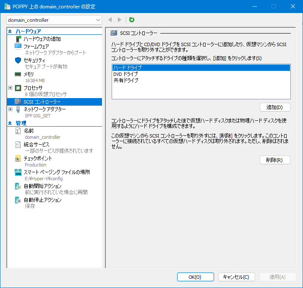Click the ファームウェア monitor icon
The width and height of the screenshot is (303, 288).
coord(18,47)
